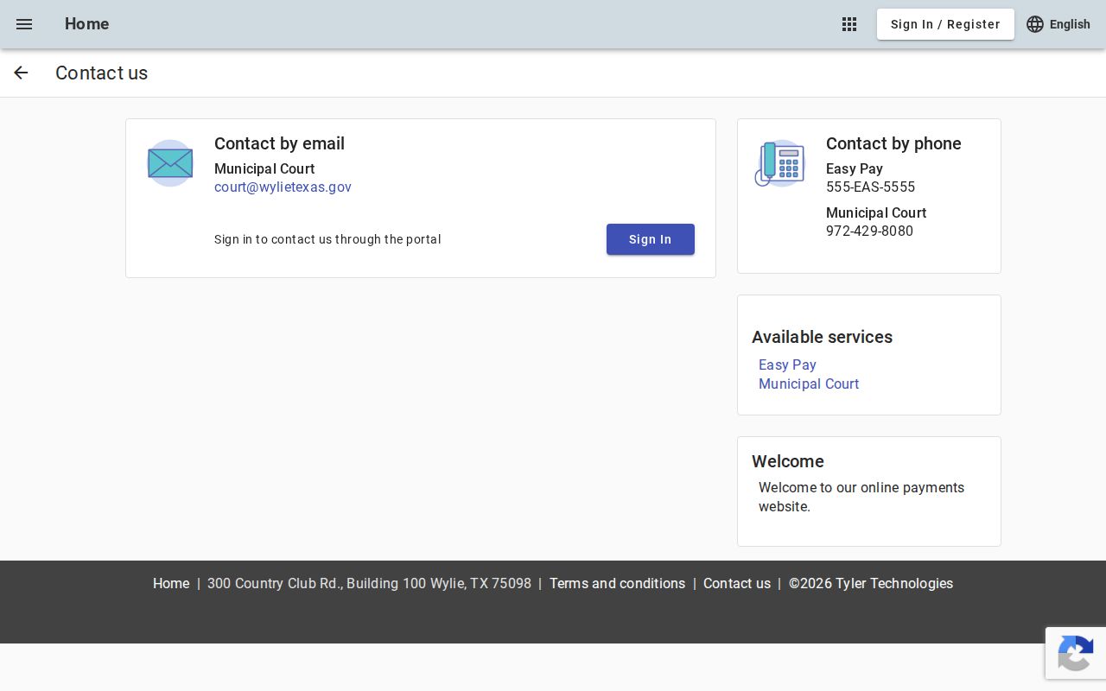Click the telephone icon

tap(779, 163)
